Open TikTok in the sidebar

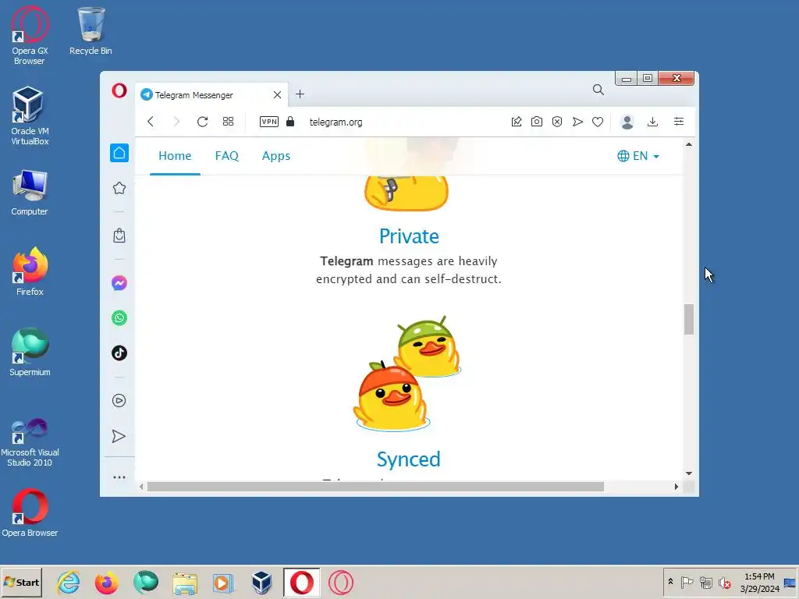coord(119,353)
